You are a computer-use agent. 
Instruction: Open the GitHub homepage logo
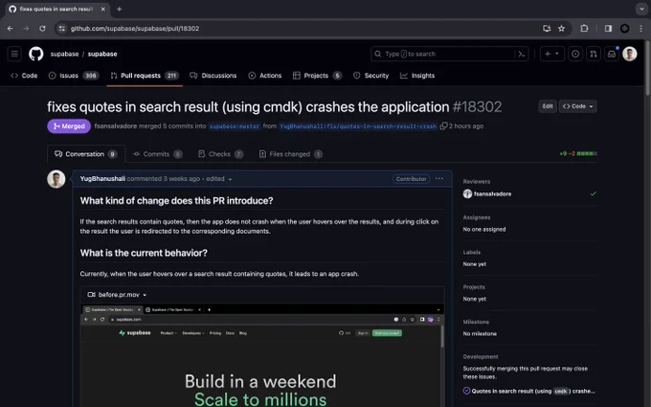click(x=36, y=54)
